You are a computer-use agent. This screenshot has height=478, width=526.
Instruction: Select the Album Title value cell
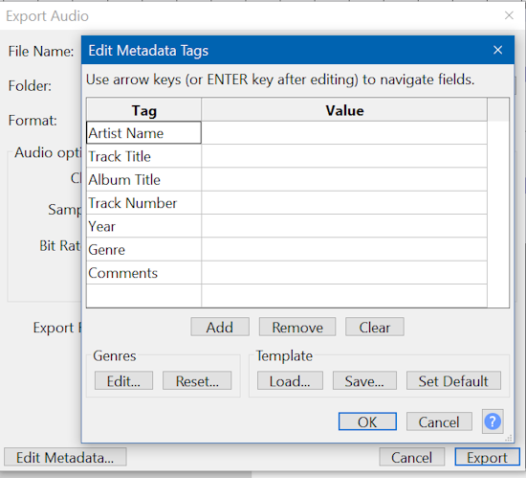pyautogui.click(x=344, y=179)
